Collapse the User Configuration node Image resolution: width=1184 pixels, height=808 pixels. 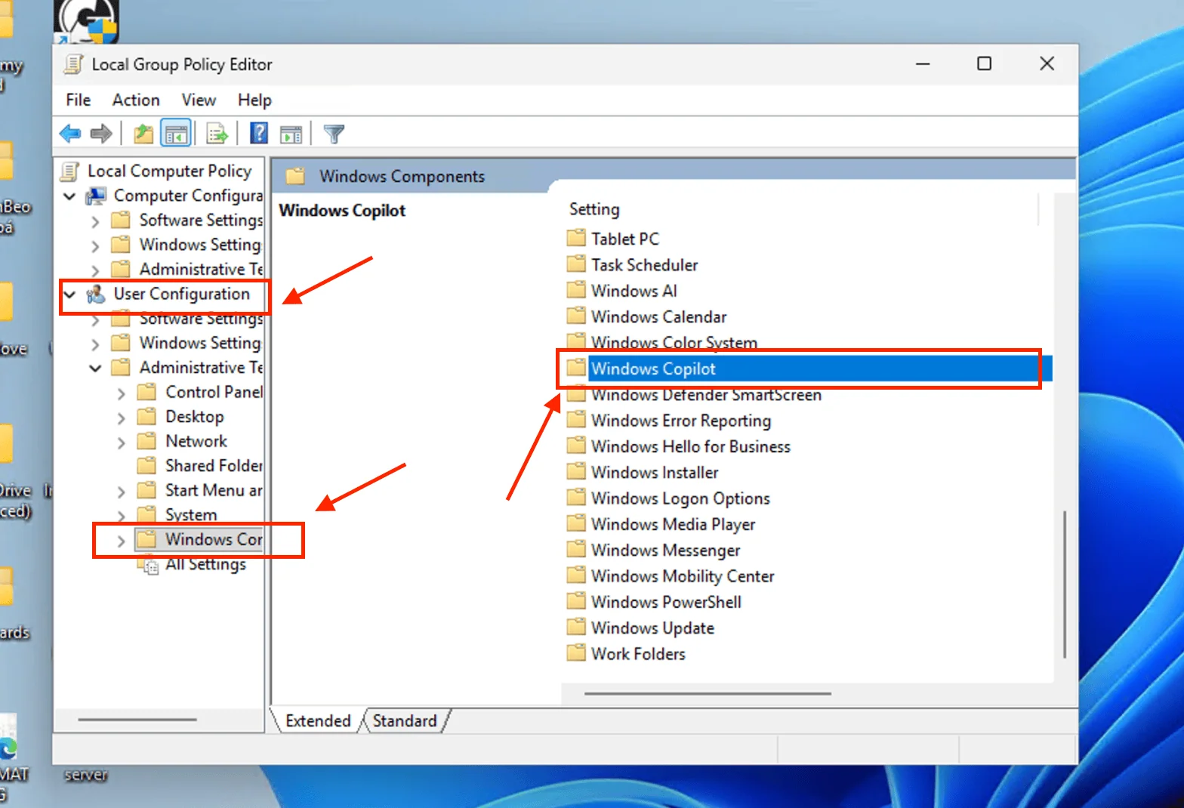(69, 295)
